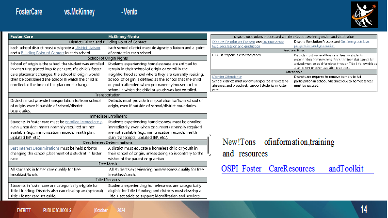Click the 'EVERETT PUBLIC SCHOOLS' footer text
This screenshot has width=388, height=218.
(x=44, y=210)
